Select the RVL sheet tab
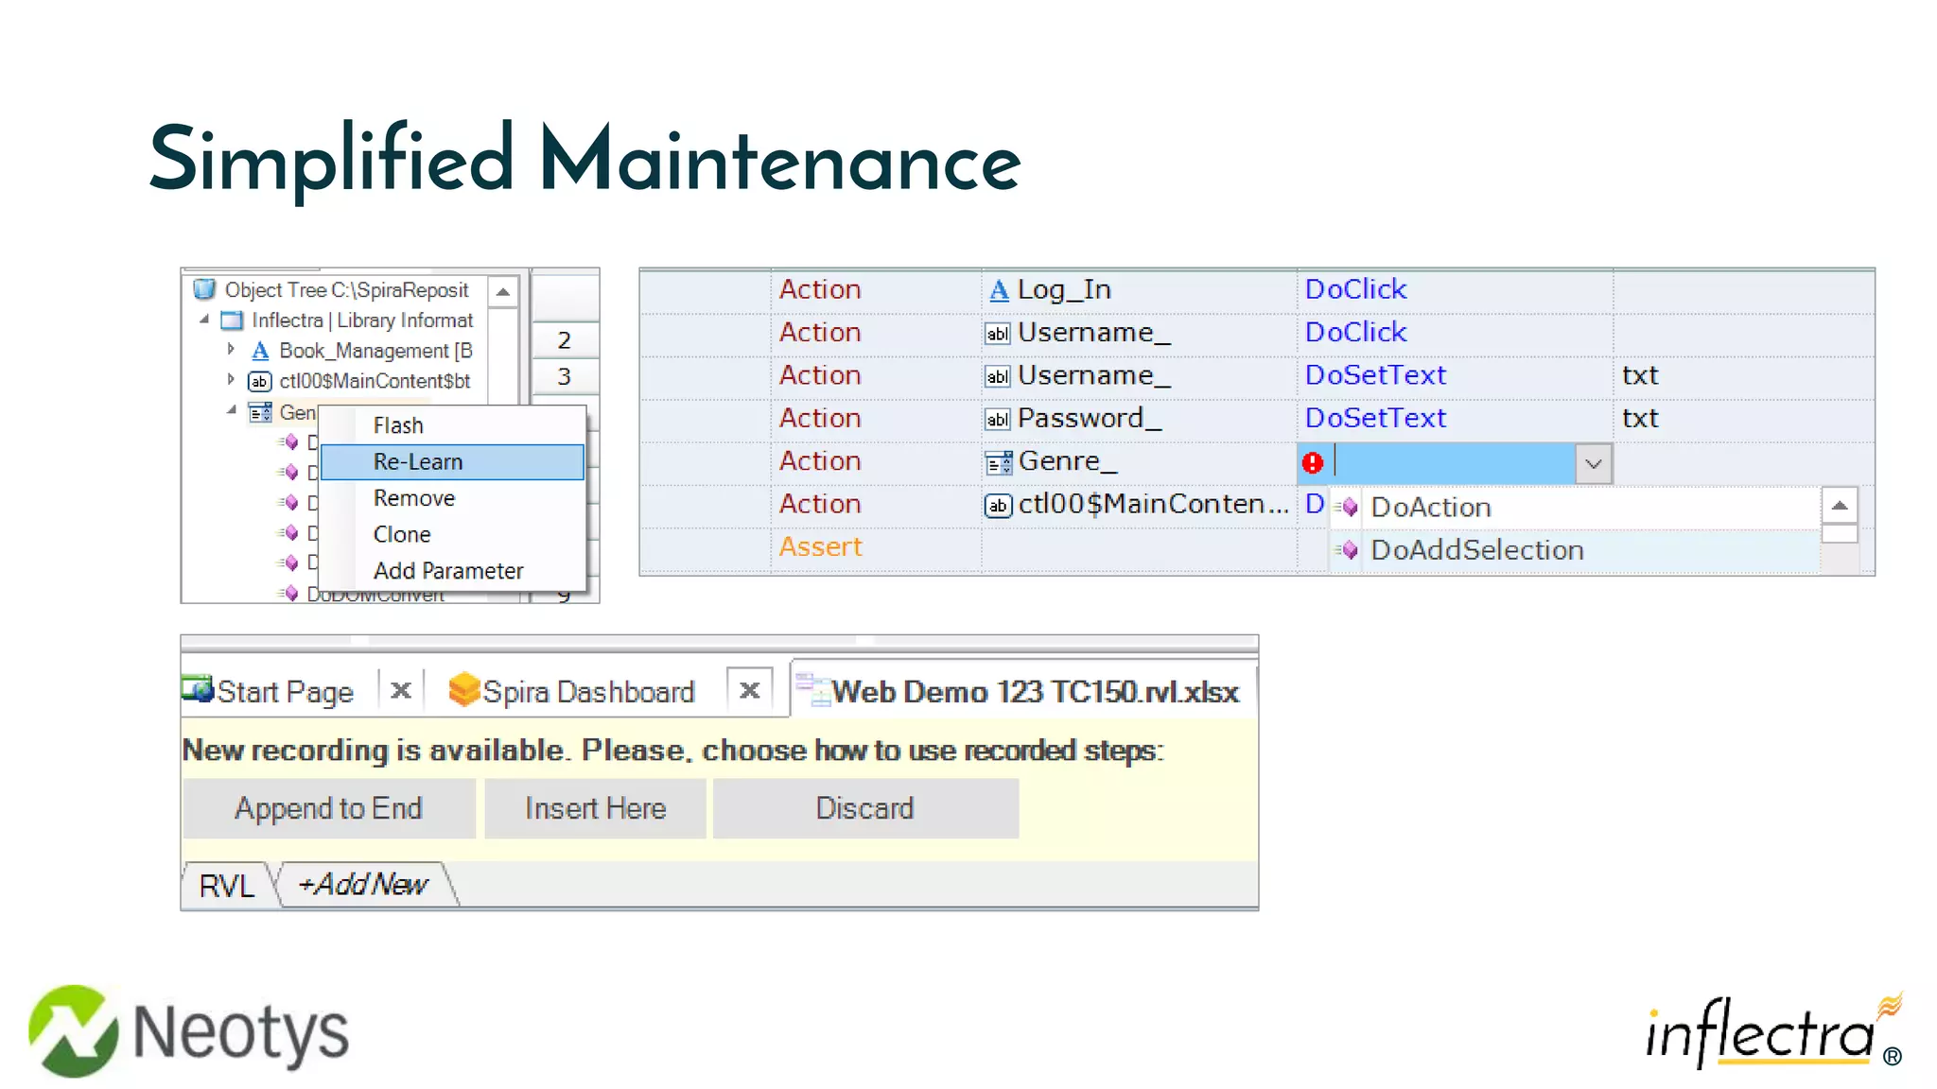 pyautogui.click(x=227, y=886)
